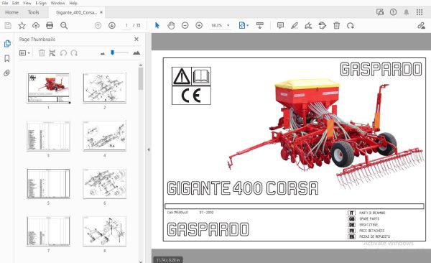
Task: Open Bookmarks sidebar icon
Action: point(7,58)
